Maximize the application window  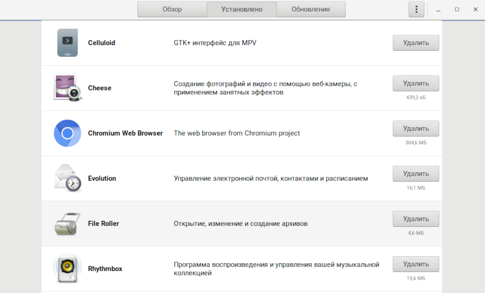pyautogui.click(x=457, y=9)
